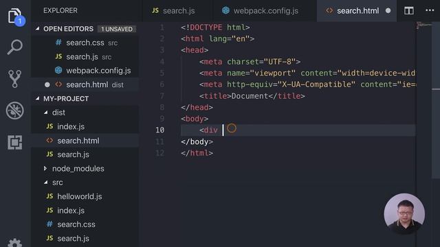Open search.css in Open Editors list
The image size is (440, 247).
point(85,43)
